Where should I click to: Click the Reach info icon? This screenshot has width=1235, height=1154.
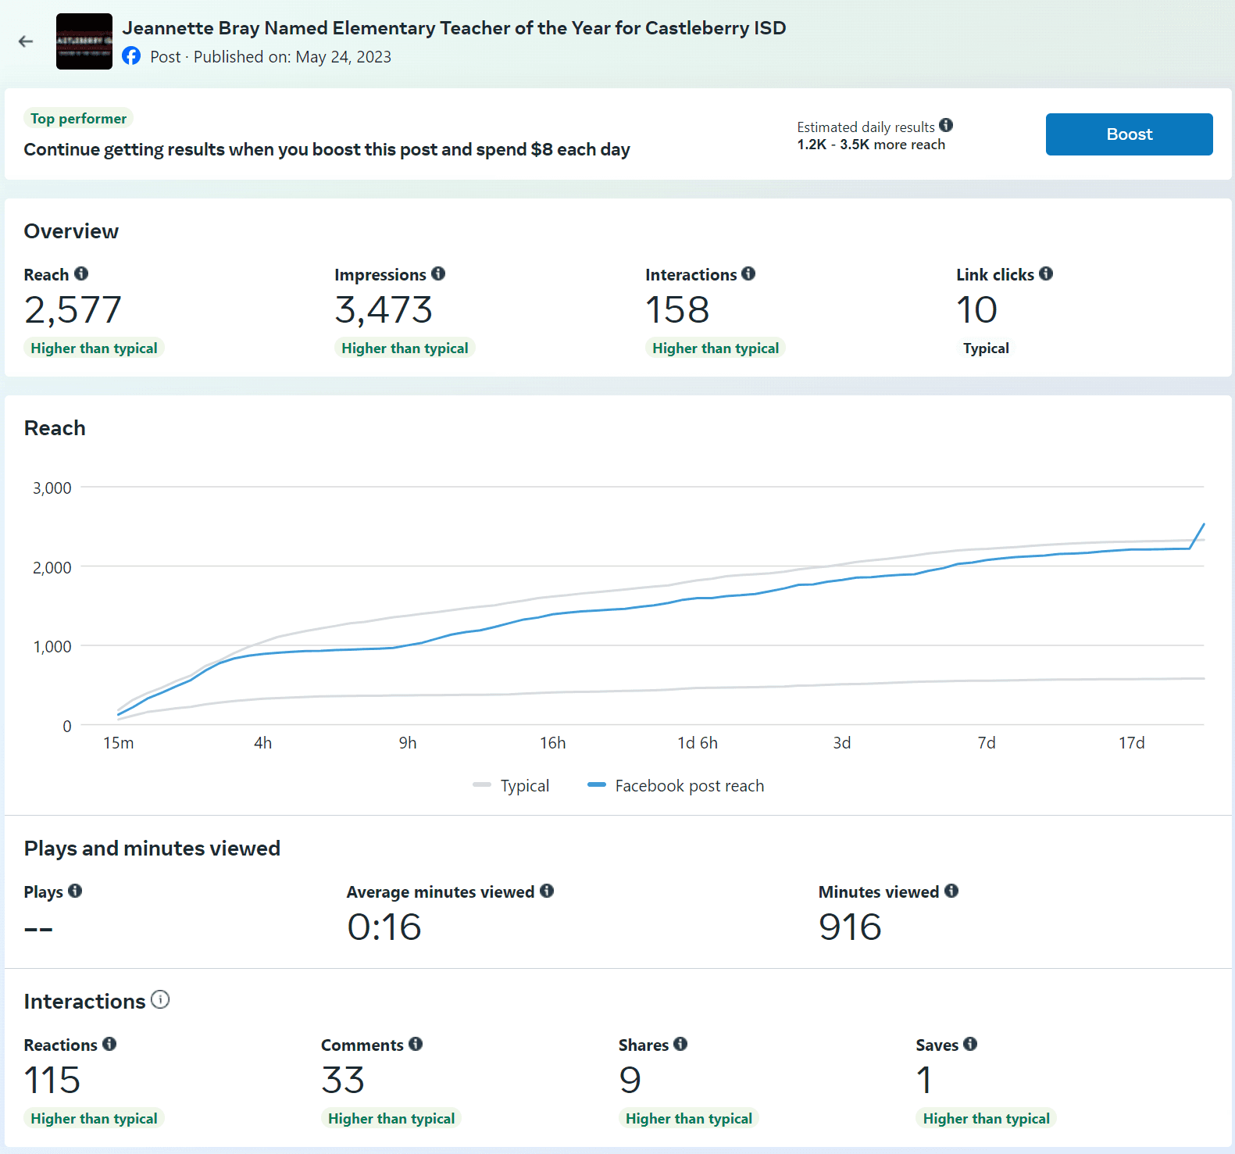coord(81,273)
